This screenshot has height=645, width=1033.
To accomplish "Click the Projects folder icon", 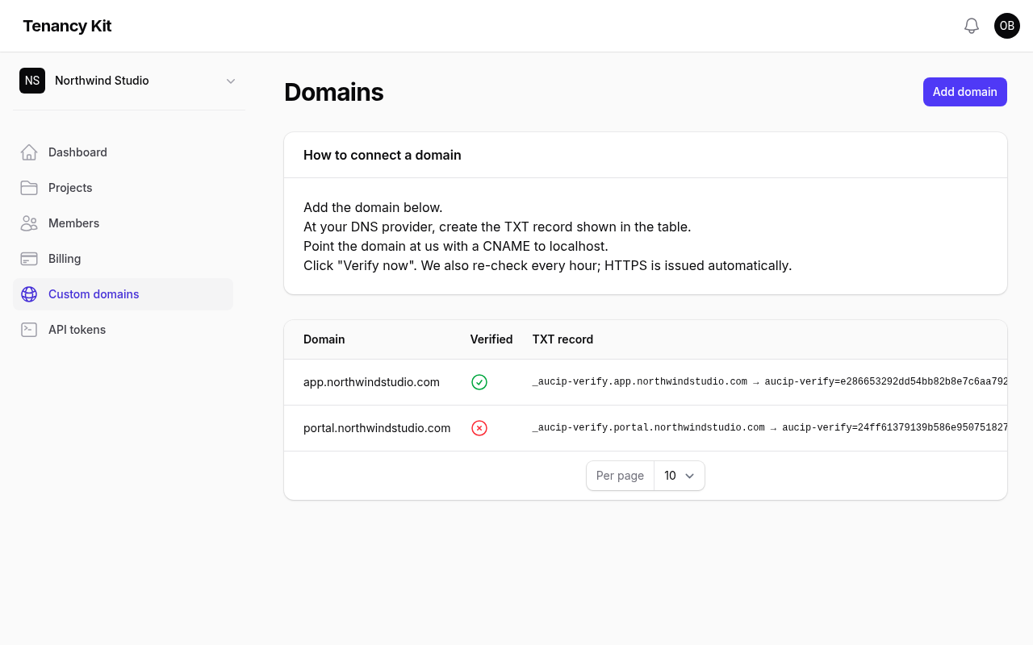I will point(29,188).
